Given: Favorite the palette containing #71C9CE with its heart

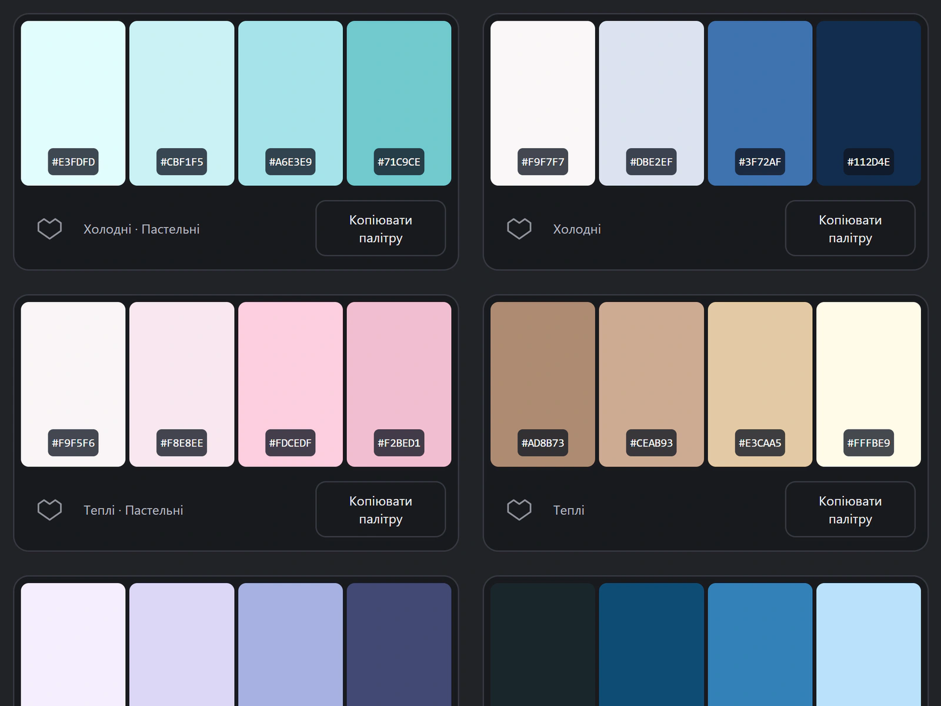Looking at the screenshot, I should tap(49, 229).
